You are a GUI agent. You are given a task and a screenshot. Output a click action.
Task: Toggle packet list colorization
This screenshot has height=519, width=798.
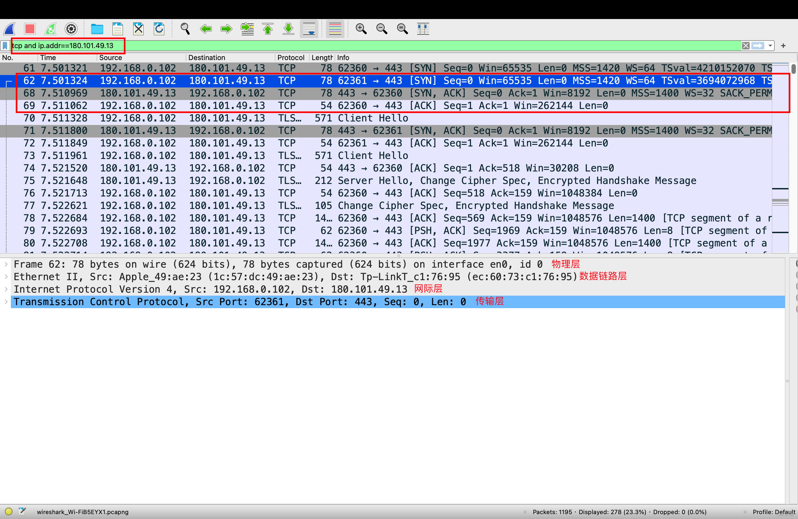335,29
